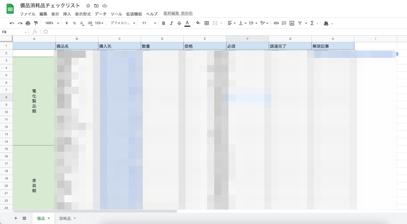Click the Functions sigma icon

click(312, 23)
